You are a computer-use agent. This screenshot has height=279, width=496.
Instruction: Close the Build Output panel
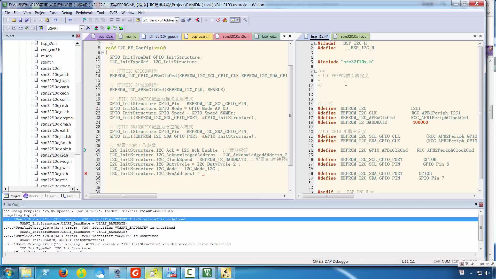pos(481,205)
